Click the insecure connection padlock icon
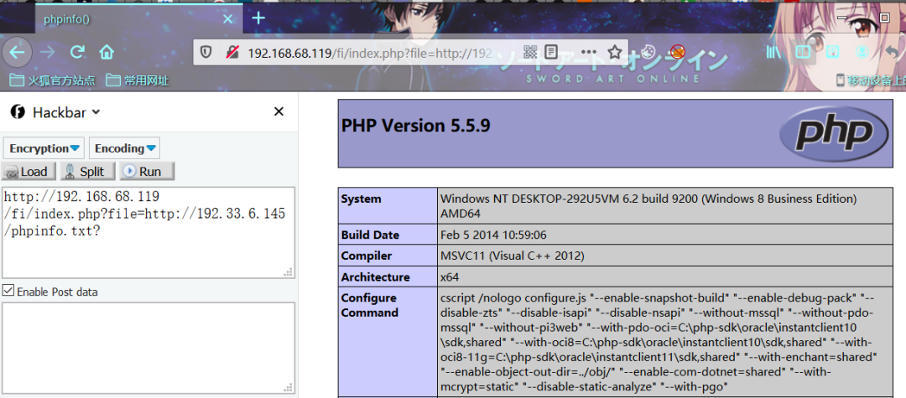The height and width of the screenshot is (398, 906). [232, 53]
